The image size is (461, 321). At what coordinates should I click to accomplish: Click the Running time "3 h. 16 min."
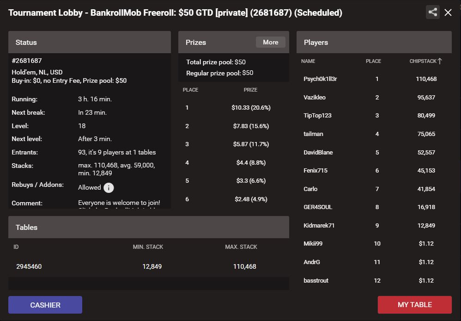coord(95,99)
